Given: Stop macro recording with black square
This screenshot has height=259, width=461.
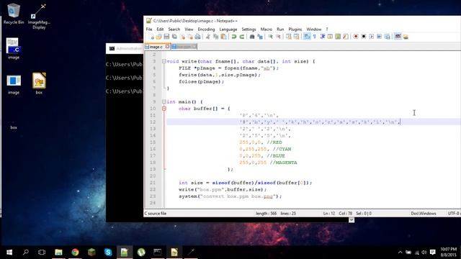Looking at the screenshot, I should 364,37.
